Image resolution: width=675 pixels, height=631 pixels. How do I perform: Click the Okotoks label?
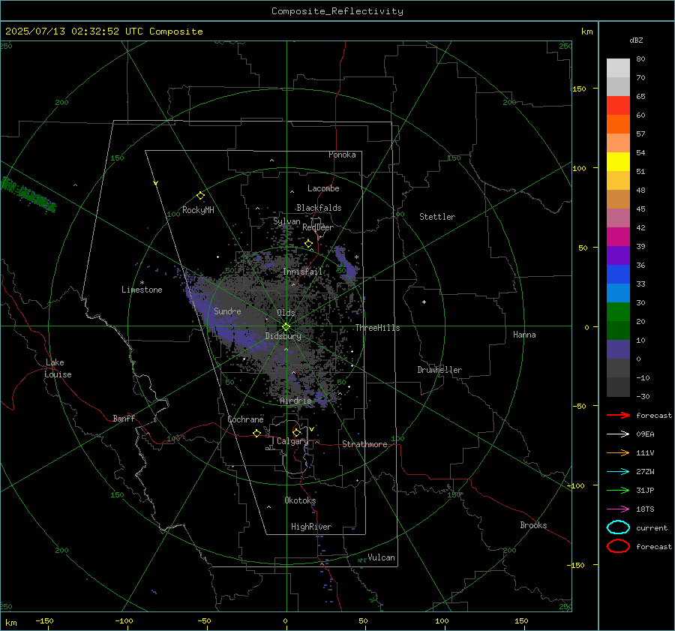pos(300,500)
